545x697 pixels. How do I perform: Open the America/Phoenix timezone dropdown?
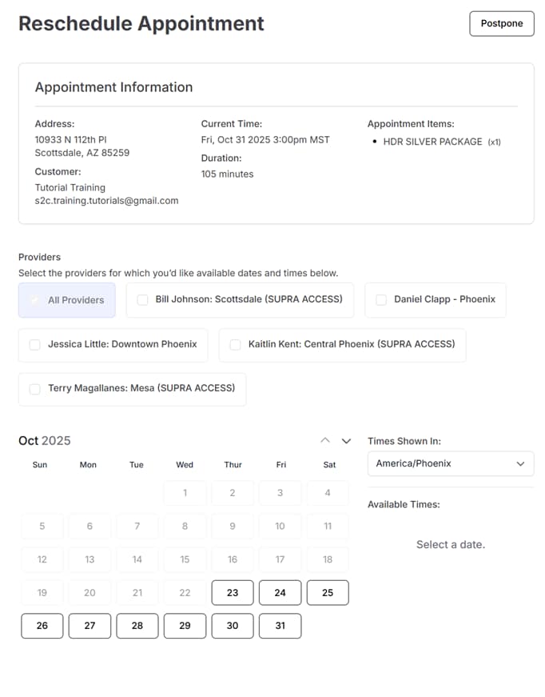[x=450, y=463]
